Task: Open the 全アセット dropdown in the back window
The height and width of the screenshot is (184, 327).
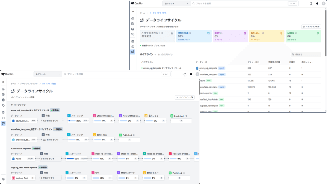Action: 176,3
